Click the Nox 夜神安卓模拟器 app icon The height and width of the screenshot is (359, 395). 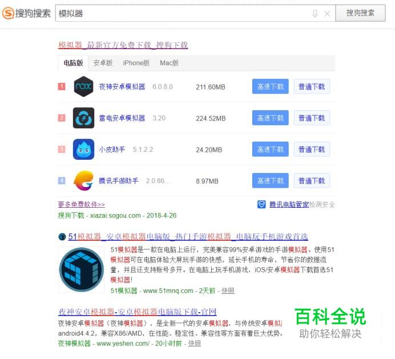[x=83, y=86]
